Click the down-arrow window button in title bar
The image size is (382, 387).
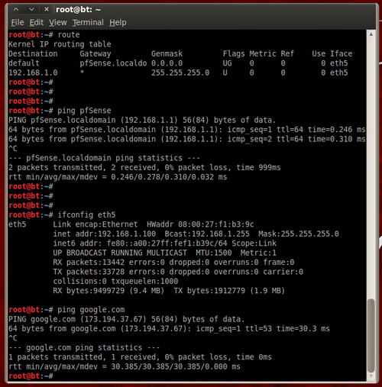[31, 9]
